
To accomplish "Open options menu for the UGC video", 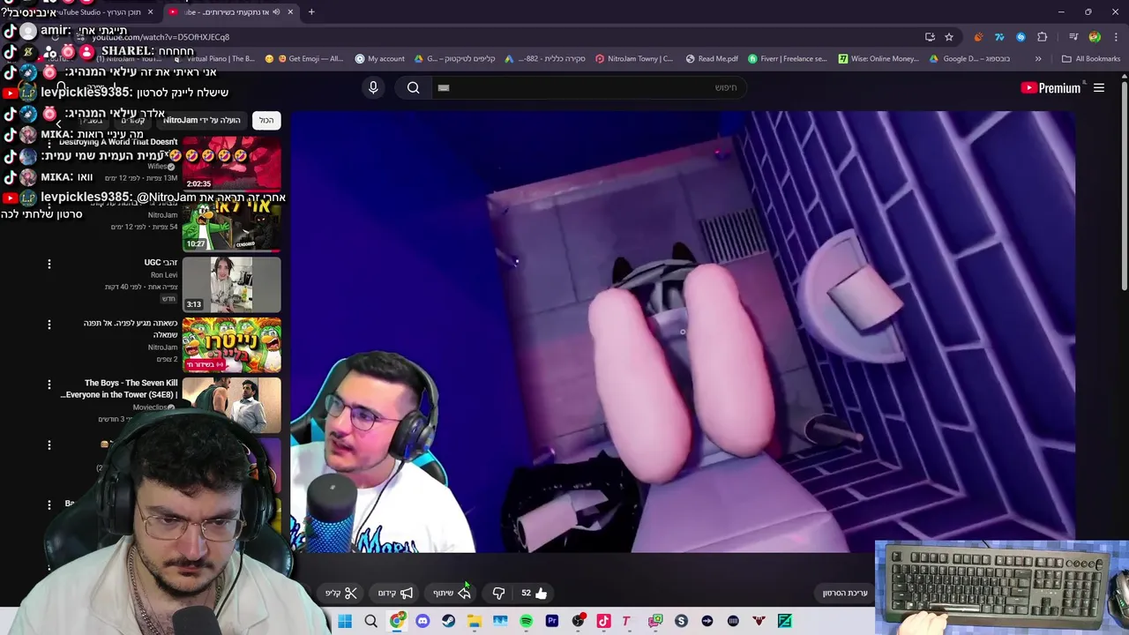I will [x=49, y=264].
